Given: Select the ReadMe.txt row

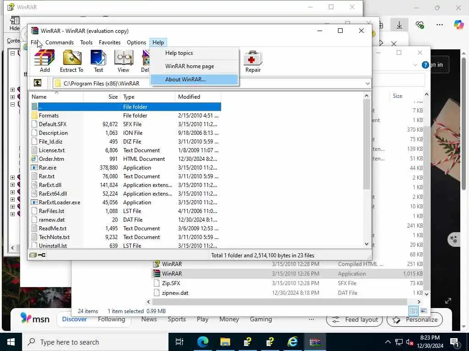Looking at the screenshot, I should point(125,229).
